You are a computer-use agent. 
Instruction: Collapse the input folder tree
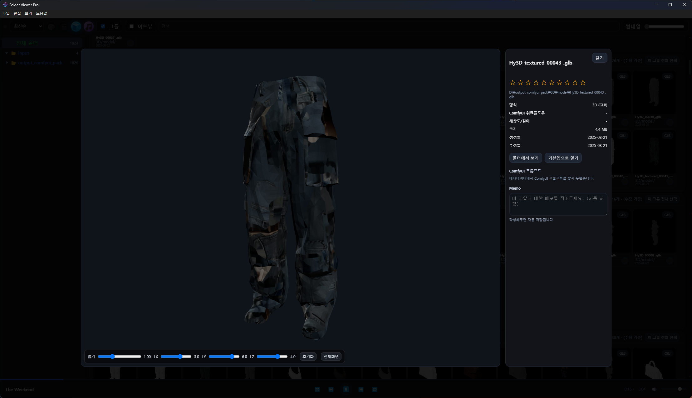coord(7,53)
